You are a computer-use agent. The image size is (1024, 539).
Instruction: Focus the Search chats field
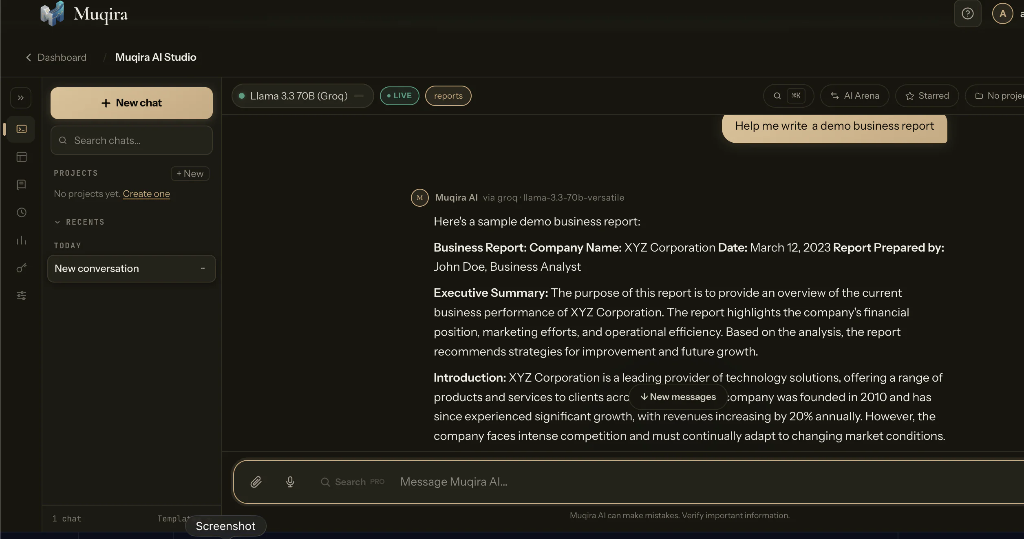(132, 140)
